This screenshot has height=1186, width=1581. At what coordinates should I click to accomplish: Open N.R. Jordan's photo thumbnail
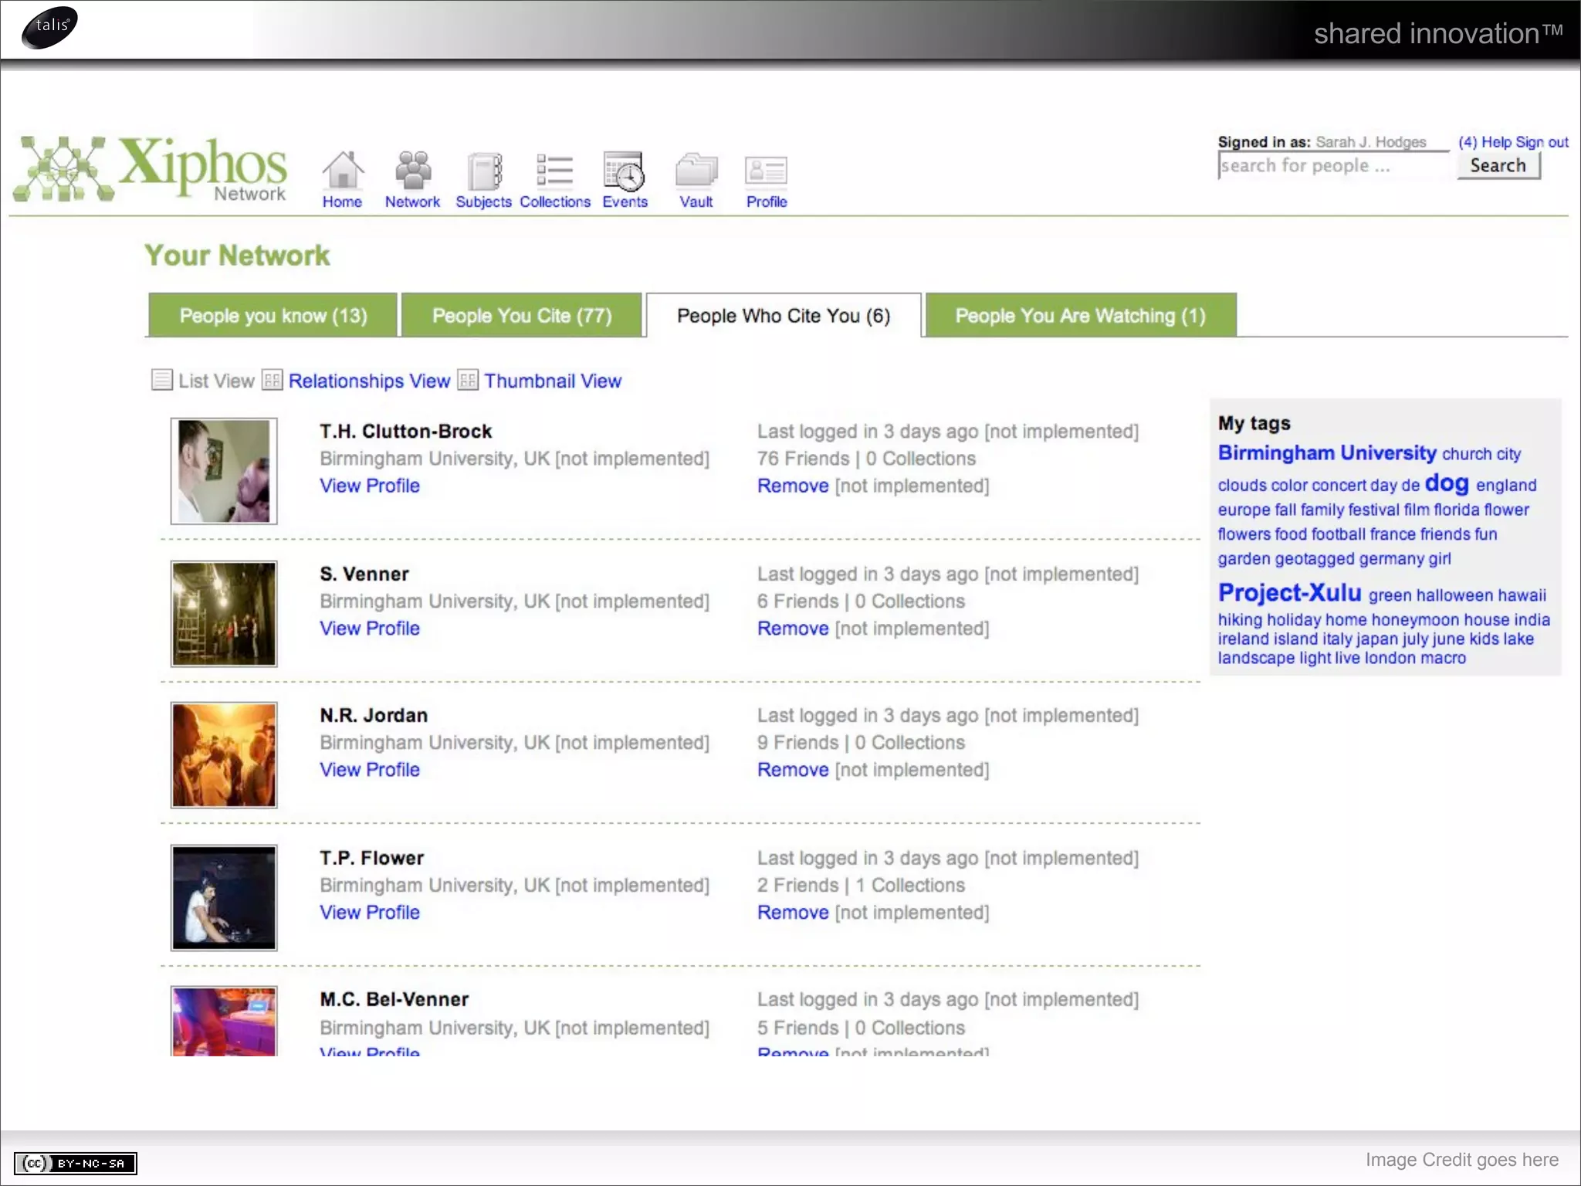(x=224, y=755)
